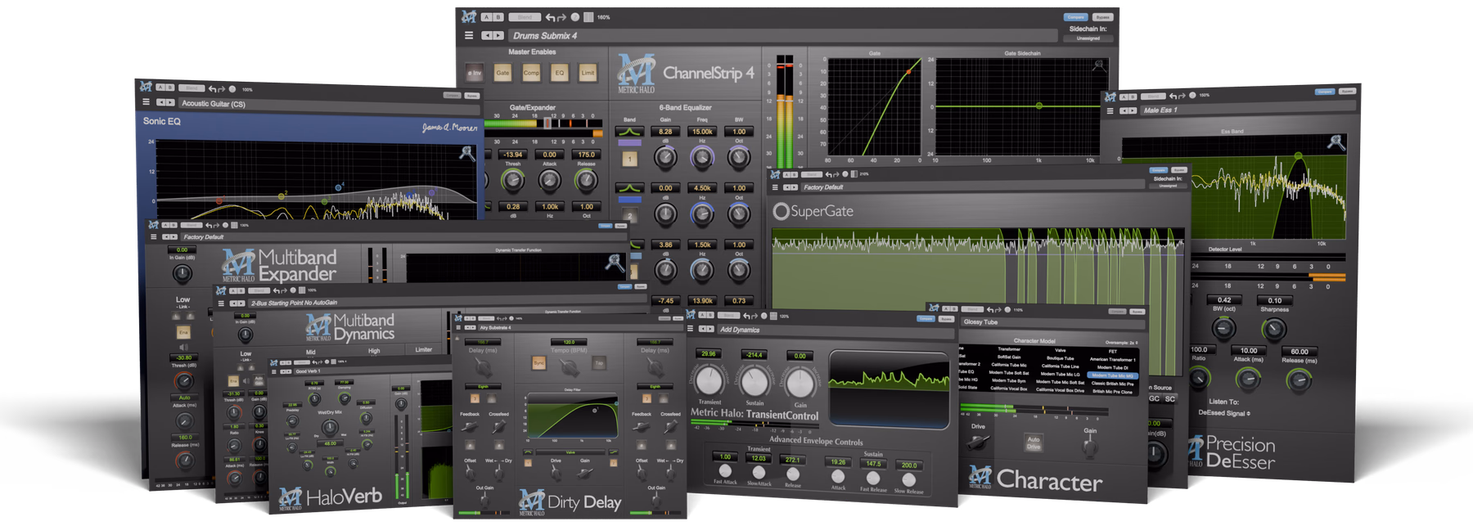Click the window-size icon in ChannelStrip toolbar
This screenshot has height=526, width=1473.
coord(588,17)
